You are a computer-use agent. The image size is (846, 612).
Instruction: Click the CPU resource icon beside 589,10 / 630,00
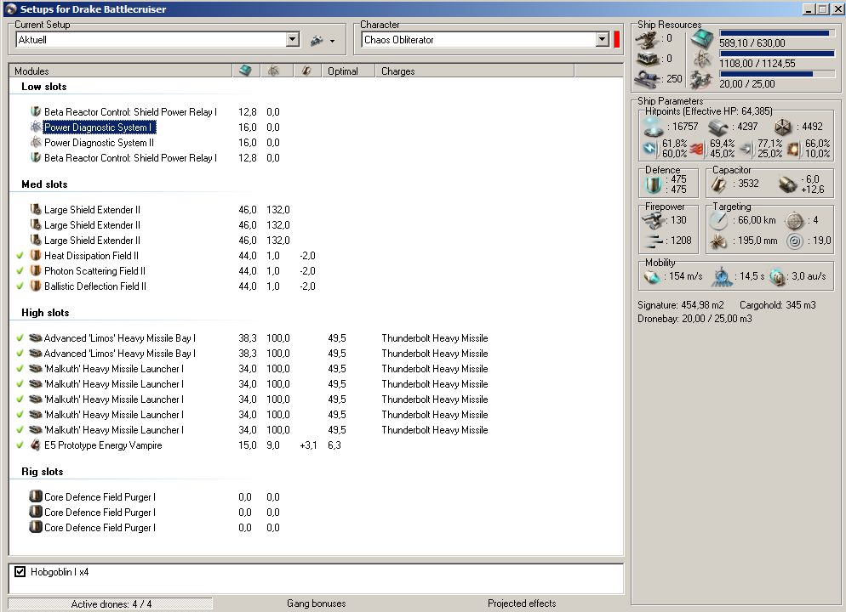click(703, 39)
